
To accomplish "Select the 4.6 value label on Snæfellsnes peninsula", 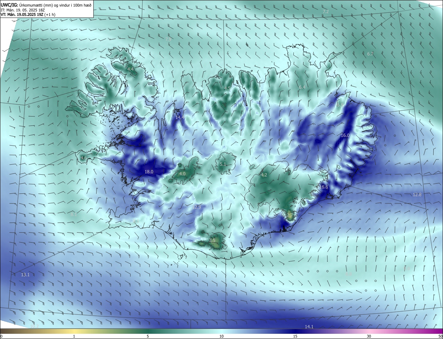I will coord(83,158).
